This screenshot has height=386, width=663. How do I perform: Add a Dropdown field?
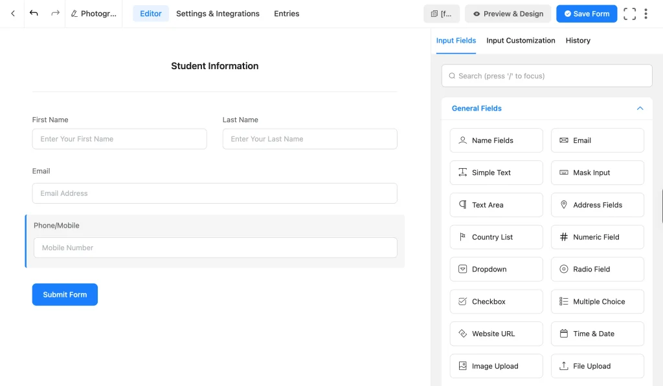[496, 269]
